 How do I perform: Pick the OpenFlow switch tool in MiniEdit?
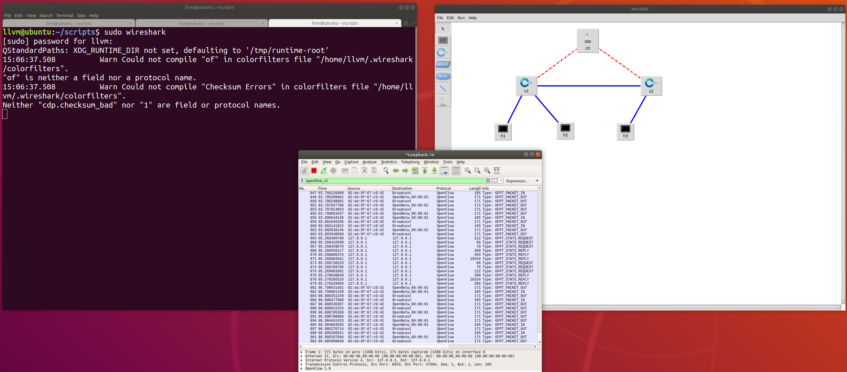click(x=443, y=52)
